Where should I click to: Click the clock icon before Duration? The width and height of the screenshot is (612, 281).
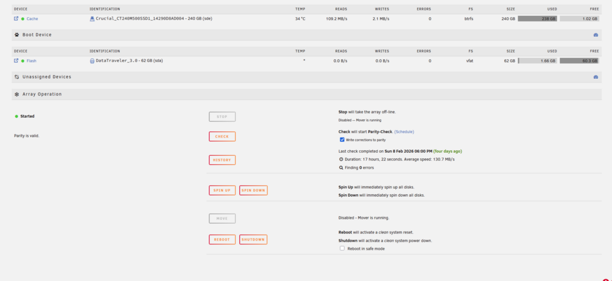click(341, 159)
